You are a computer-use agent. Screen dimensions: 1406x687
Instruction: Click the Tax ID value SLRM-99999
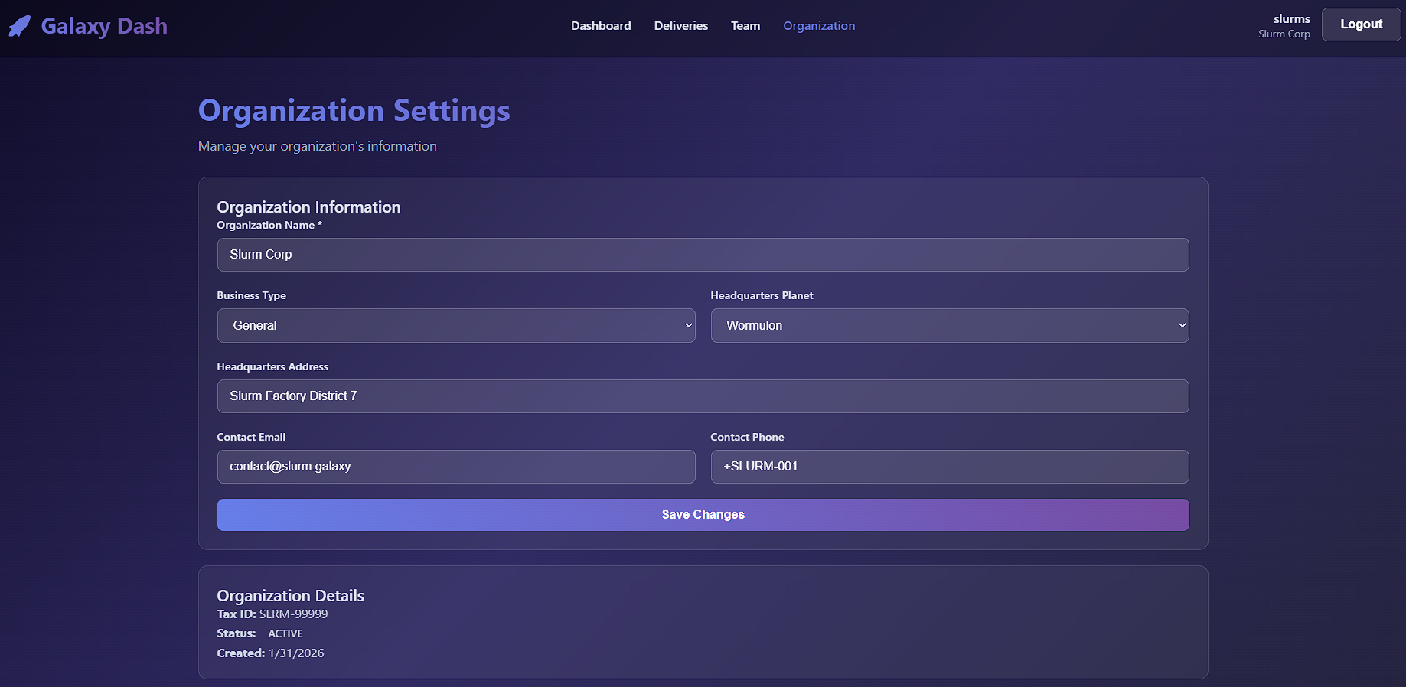(293, 614)
